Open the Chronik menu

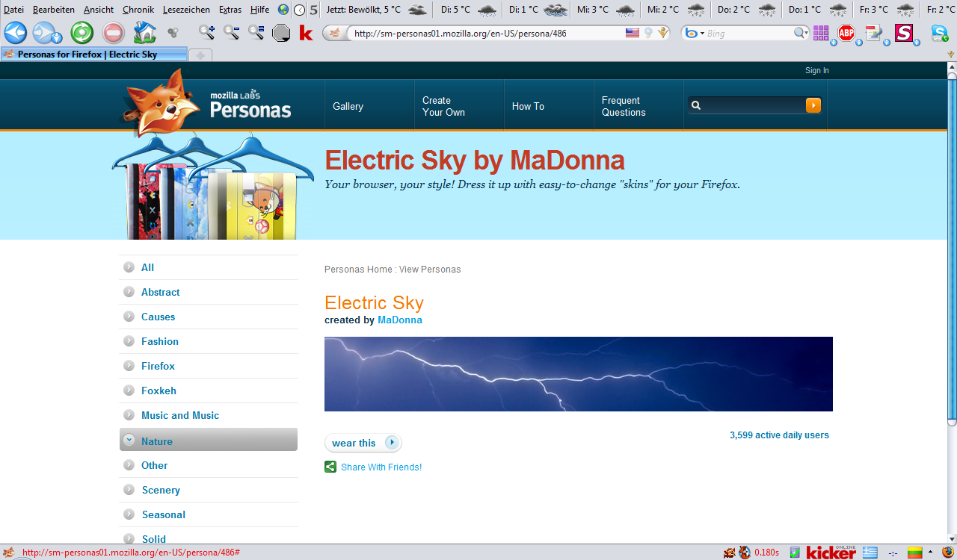coord(138,10)
